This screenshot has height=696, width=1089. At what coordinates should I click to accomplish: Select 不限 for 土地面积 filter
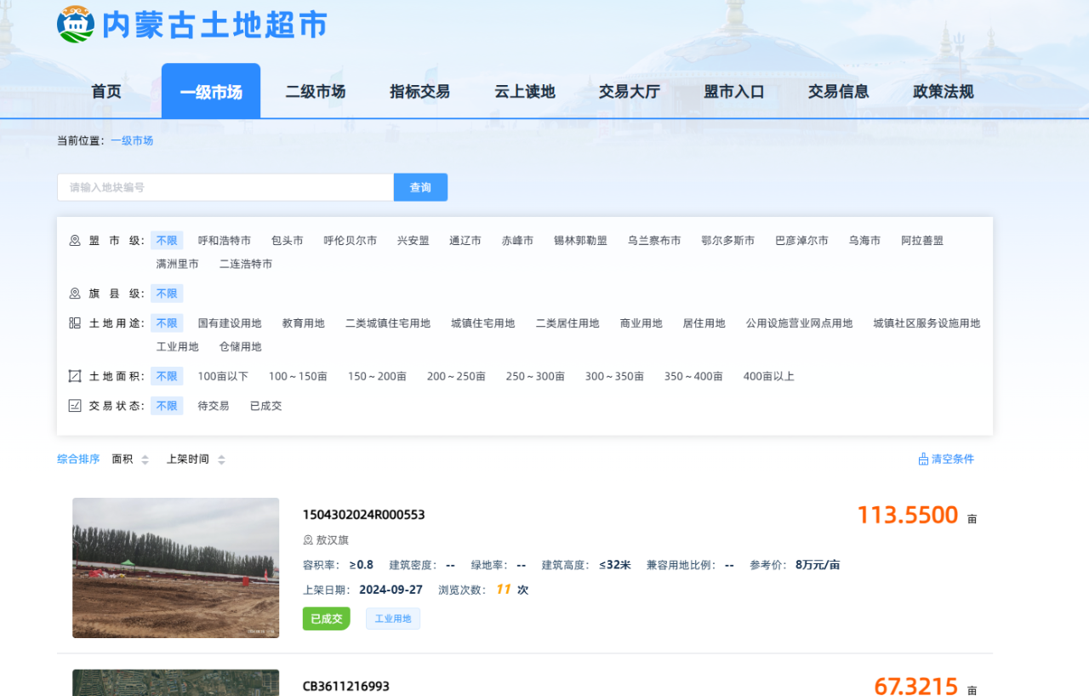pos(167,376)
